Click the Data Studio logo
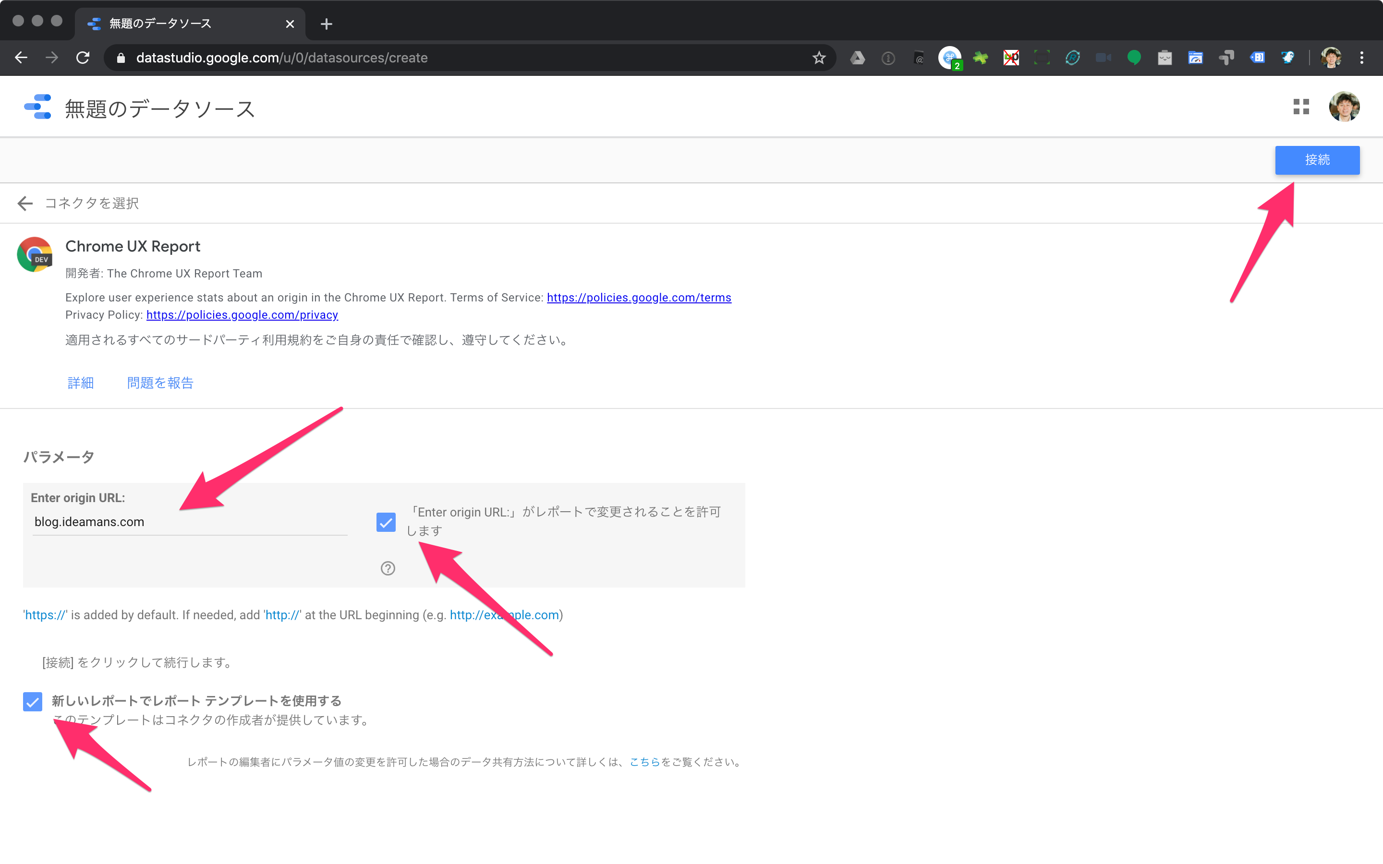Viewport: 1383px width, 864px height. click(38, 107)
